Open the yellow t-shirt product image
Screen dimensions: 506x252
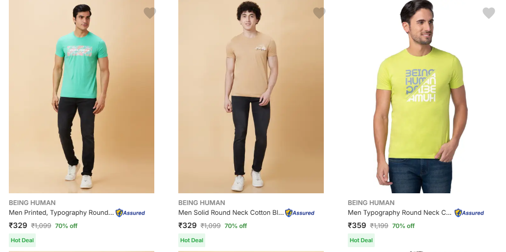(x=420, y=98)
